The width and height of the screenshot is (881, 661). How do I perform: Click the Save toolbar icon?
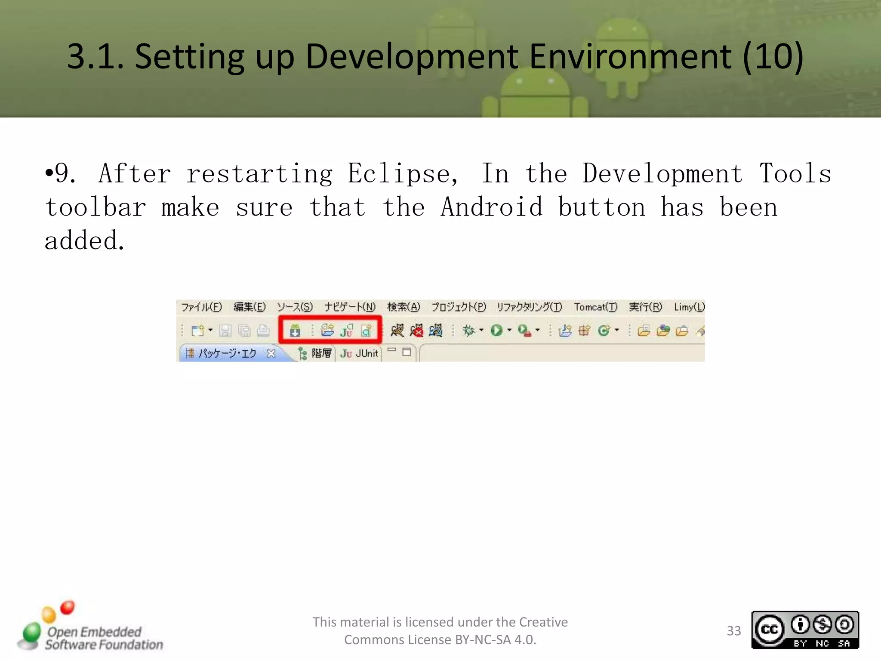(x=225, y=330)
